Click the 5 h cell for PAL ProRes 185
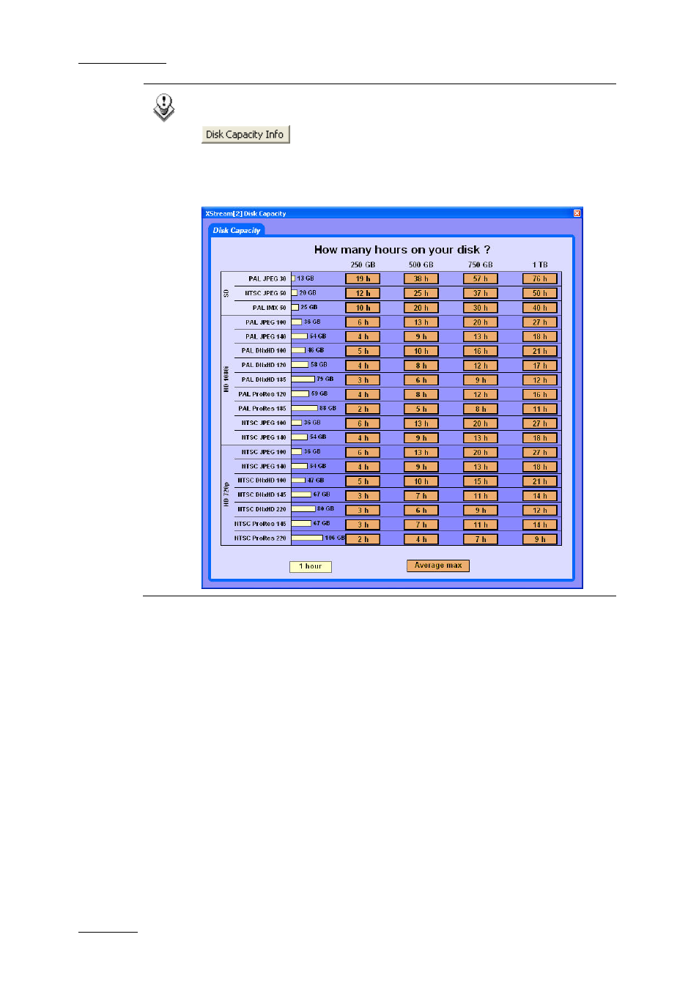The width and height of the screenshot is (699, 989). click(x=421, y=409)
